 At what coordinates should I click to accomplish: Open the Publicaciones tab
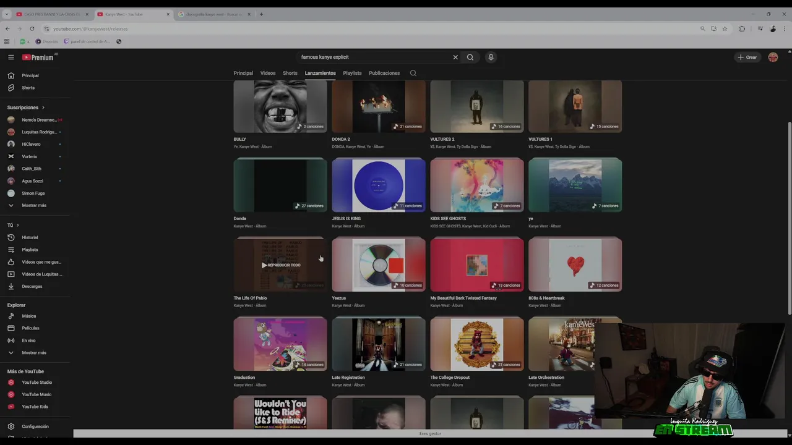point(384,73)
